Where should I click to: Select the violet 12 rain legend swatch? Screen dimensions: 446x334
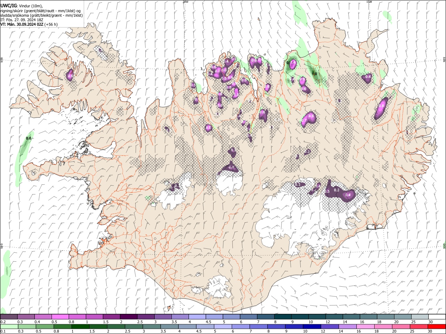coord(330,326)
